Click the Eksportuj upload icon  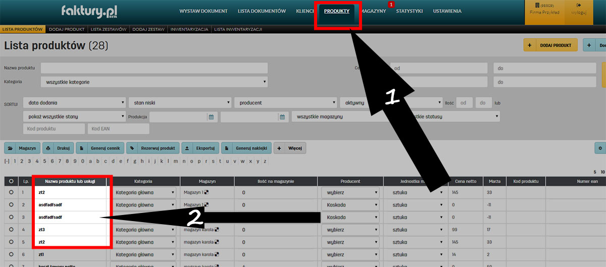coord(187,148)
